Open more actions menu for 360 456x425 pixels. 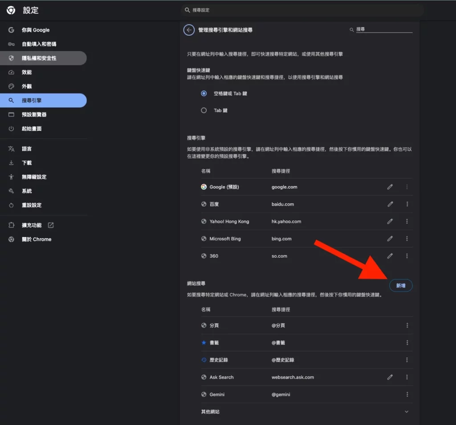[407, 256]
